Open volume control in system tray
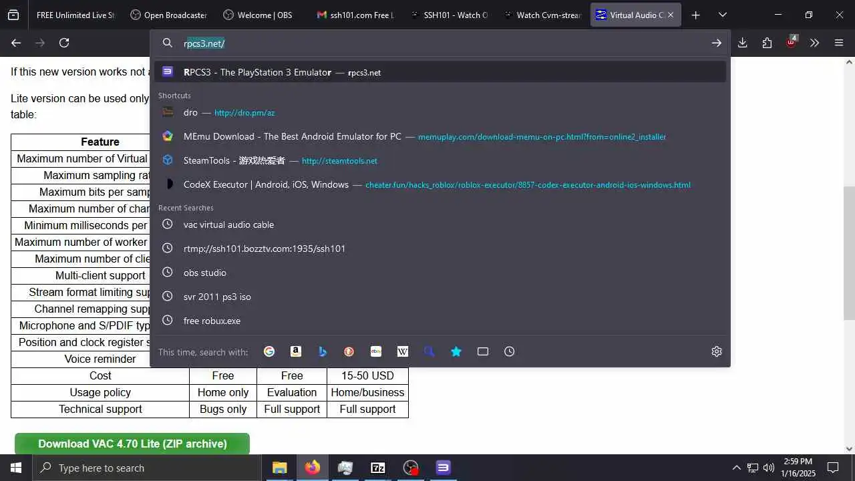Screen dimensions: 855x481 tap(769, 468)
